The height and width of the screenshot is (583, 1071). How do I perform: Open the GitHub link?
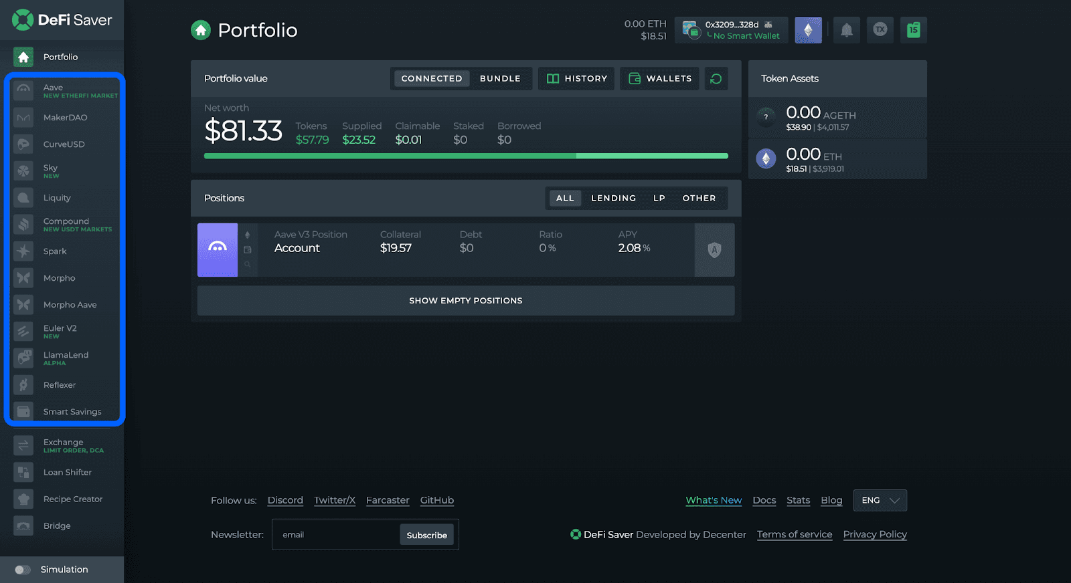(x=437, y=500)
